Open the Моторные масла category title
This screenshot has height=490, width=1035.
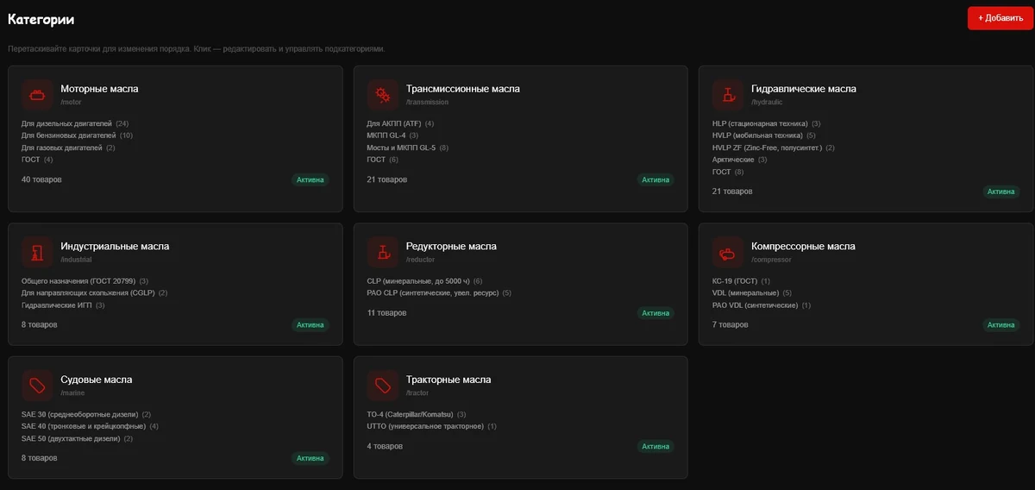click(99, 89)
